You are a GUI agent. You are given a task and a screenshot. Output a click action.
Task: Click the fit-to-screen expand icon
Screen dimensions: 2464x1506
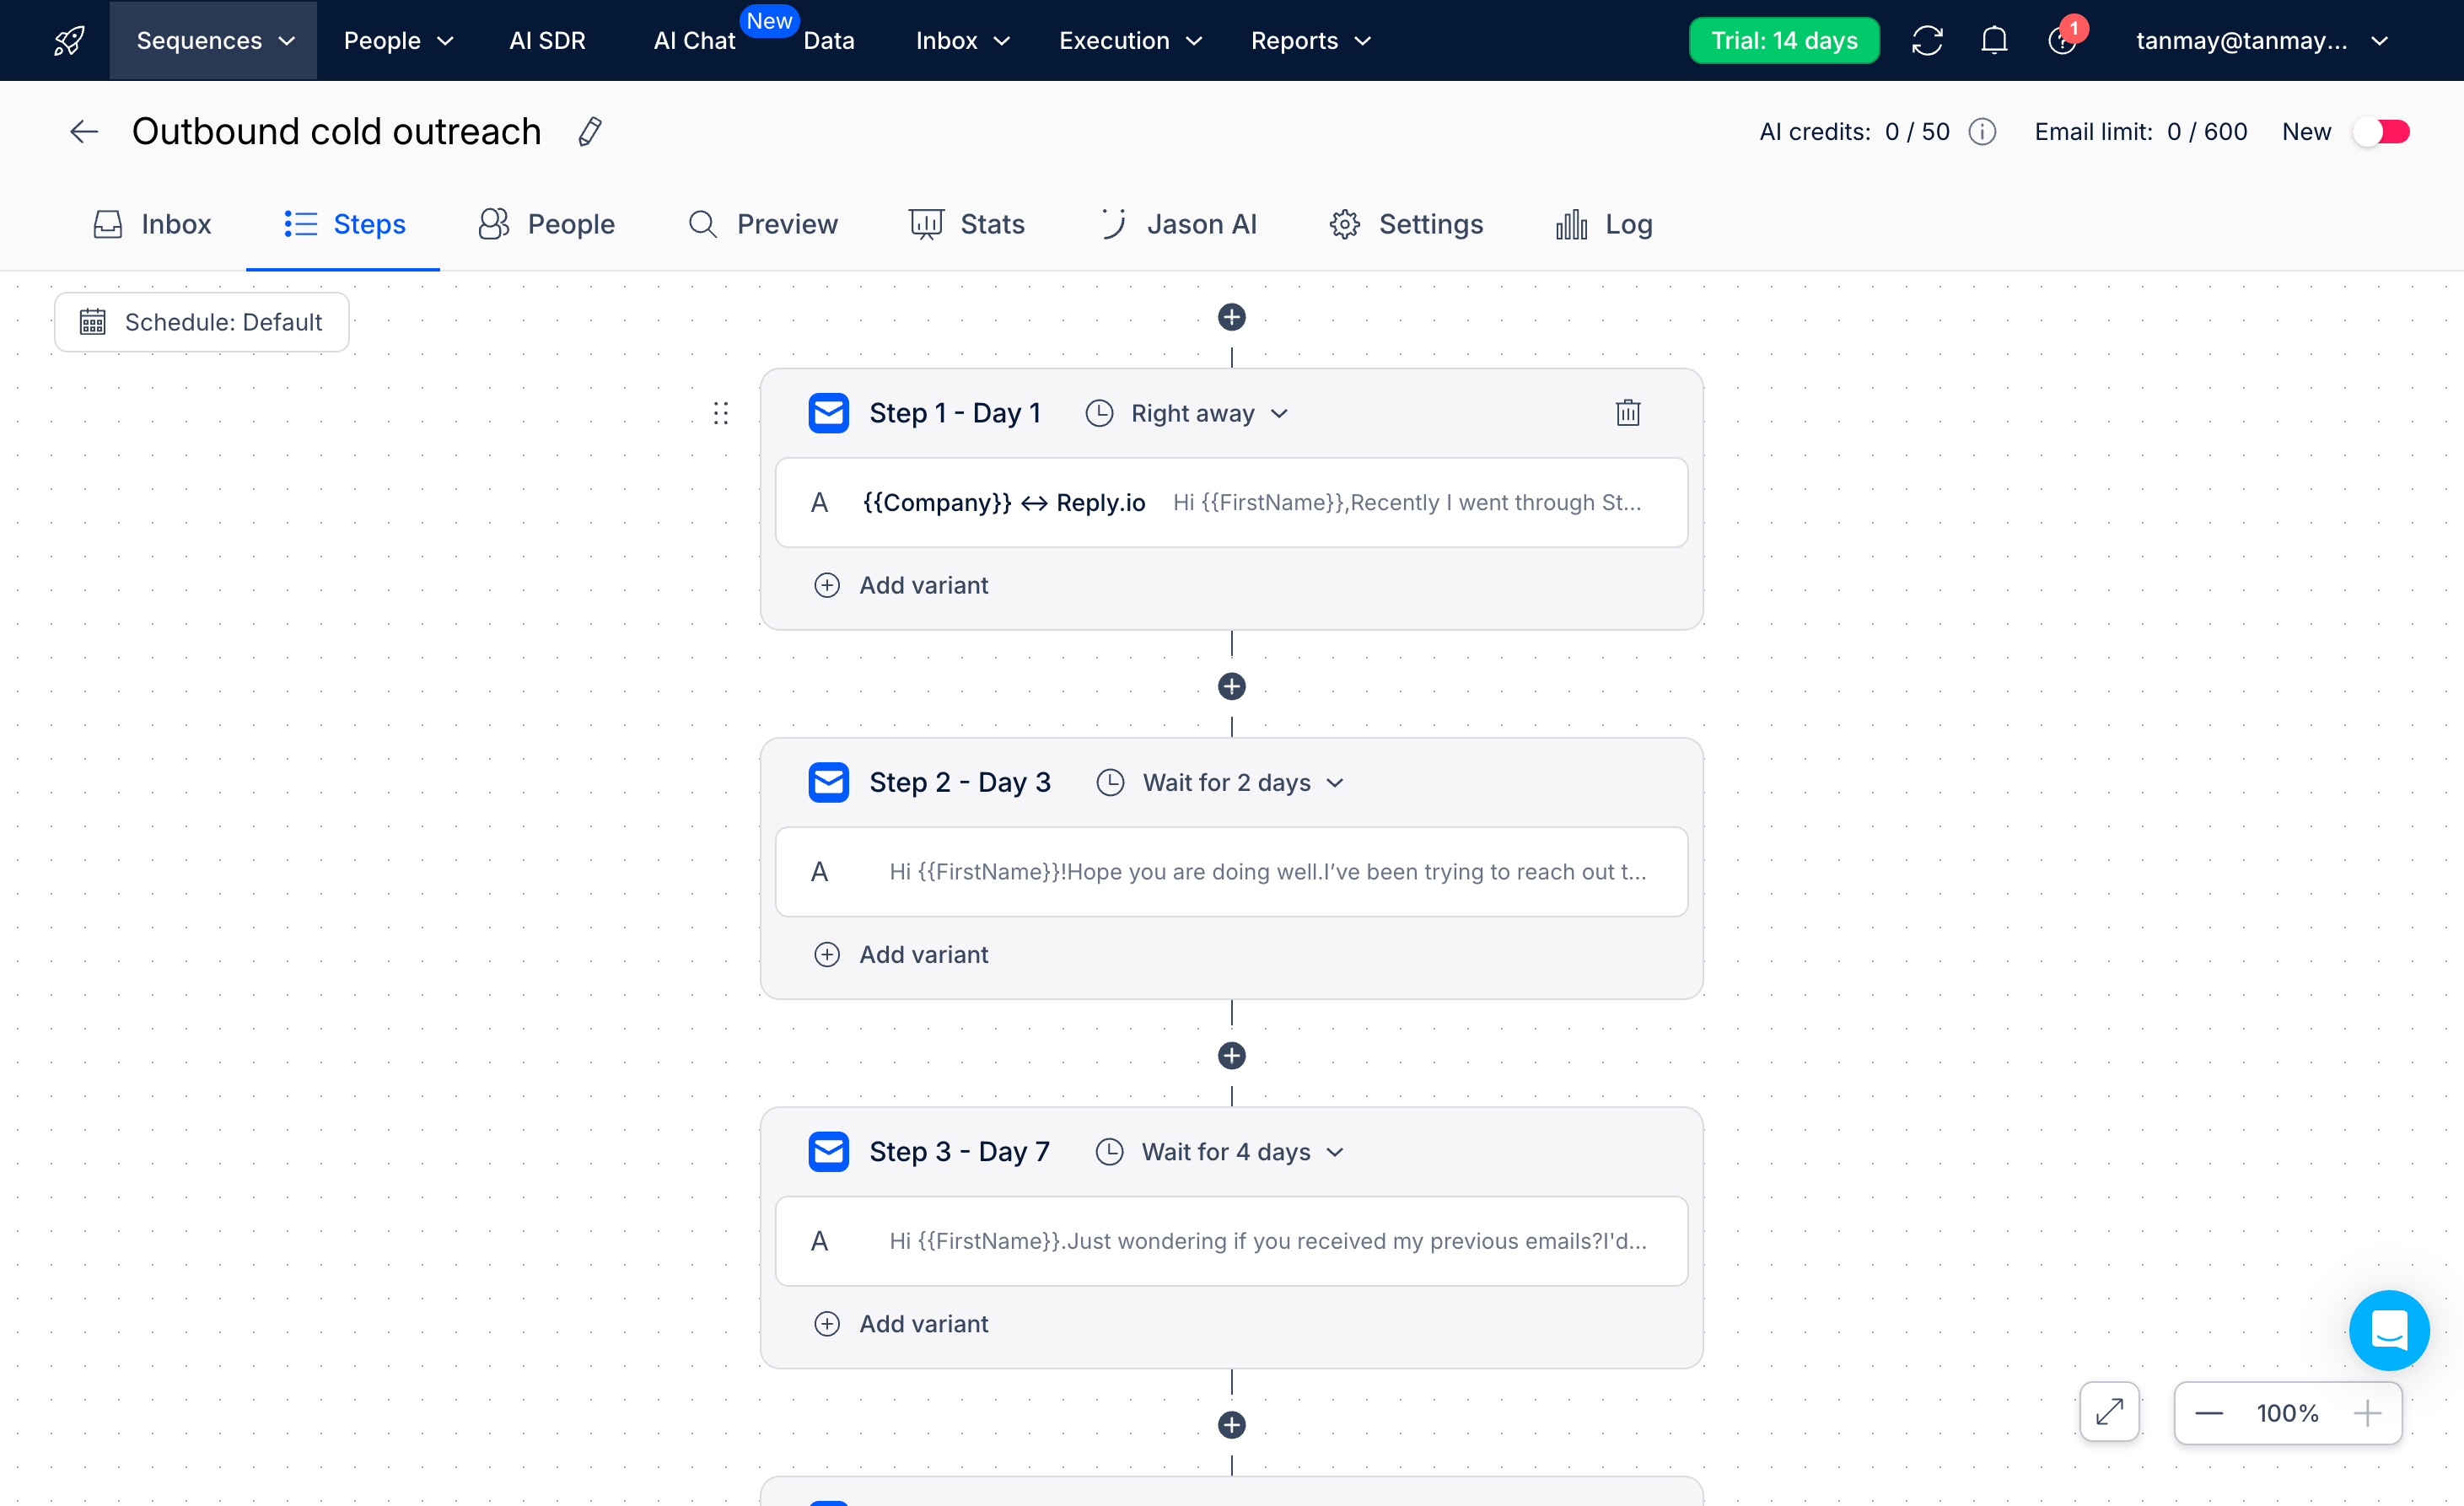click(x=2109, y=1412)
